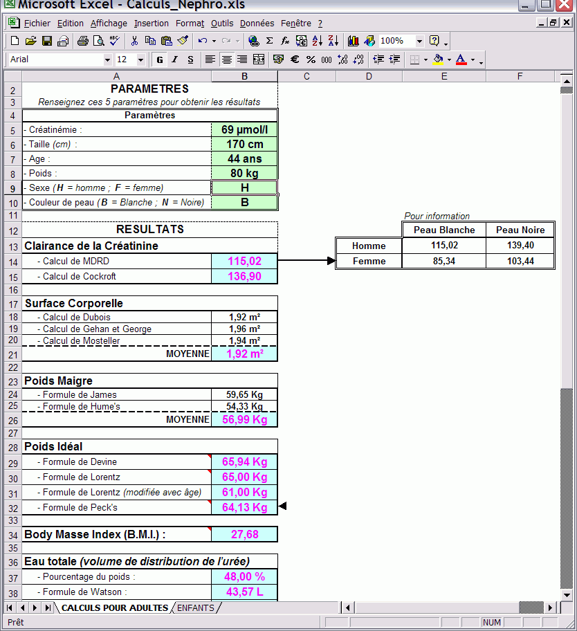Sort ascending A to Z
This screenshot has height=631, width=577.
point(317,41)
